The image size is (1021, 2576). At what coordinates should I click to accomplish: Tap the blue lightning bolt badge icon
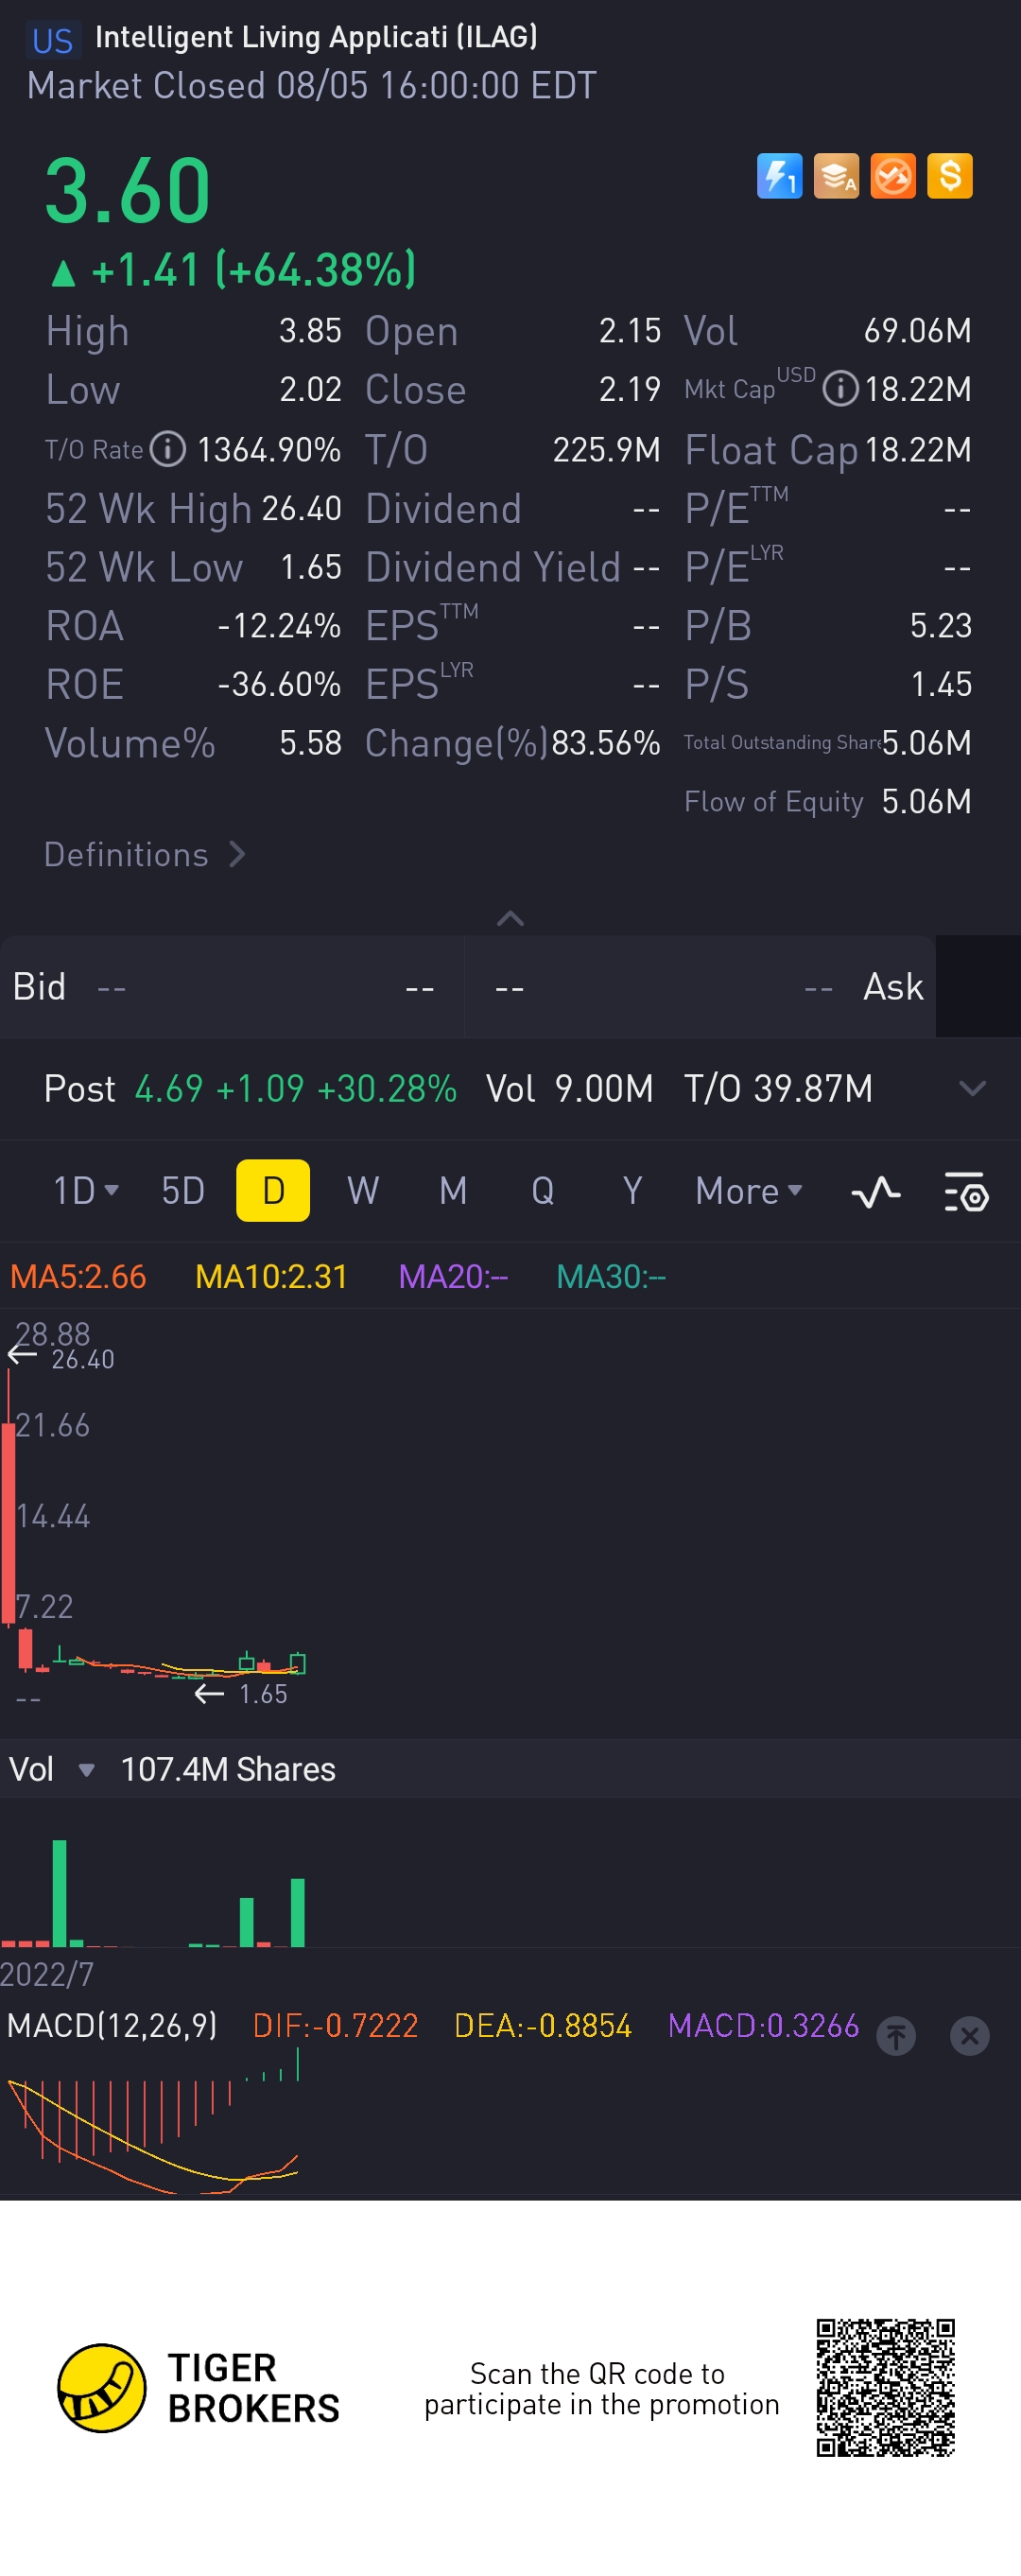pos(779,177)
